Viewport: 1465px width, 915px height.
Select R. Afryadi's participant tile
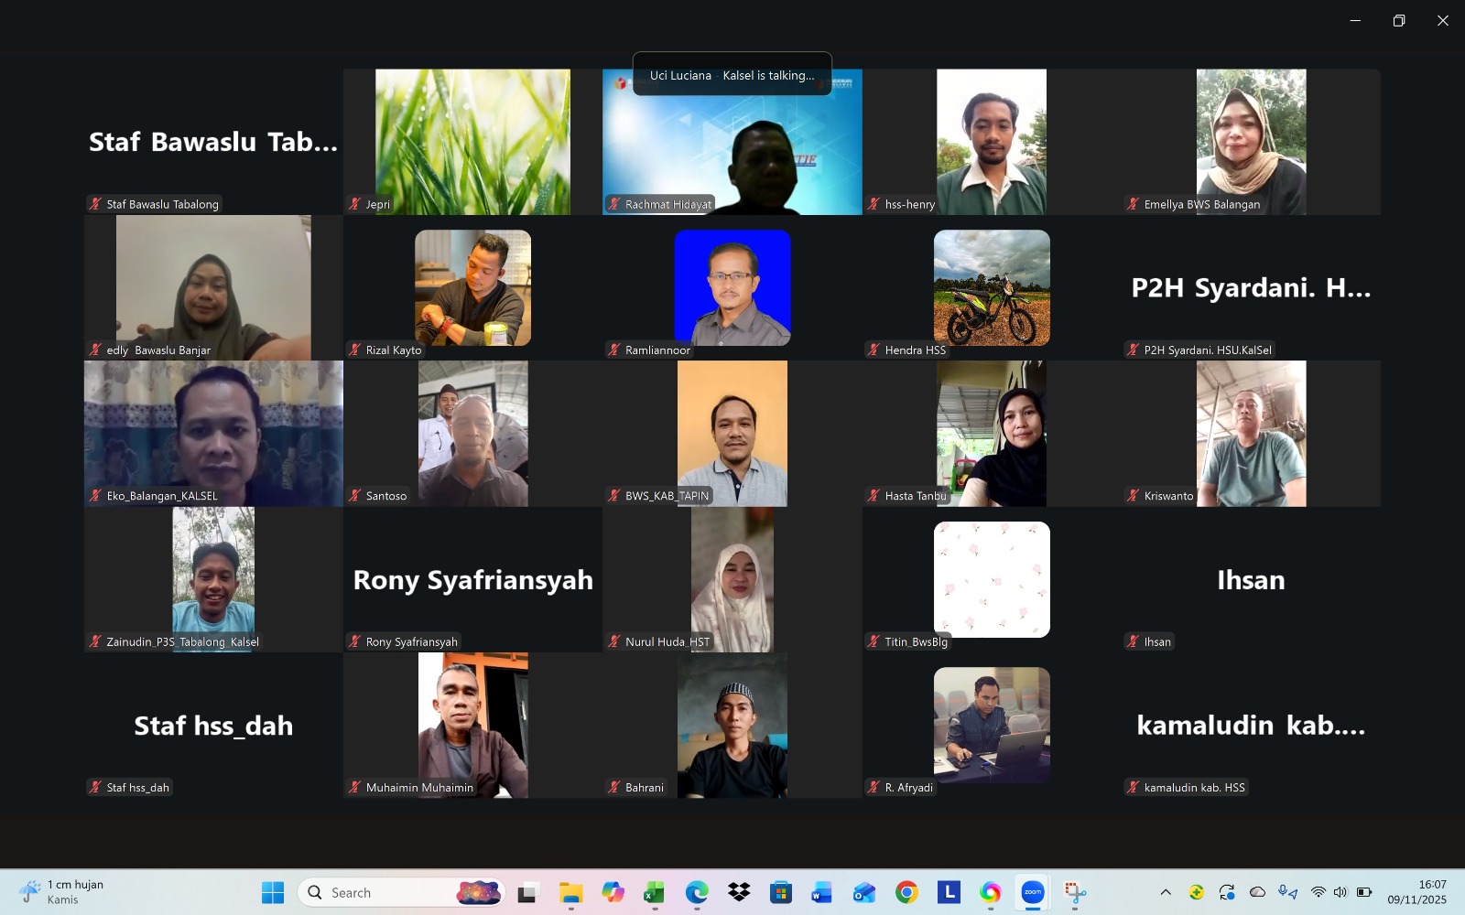tap(992, 725)
